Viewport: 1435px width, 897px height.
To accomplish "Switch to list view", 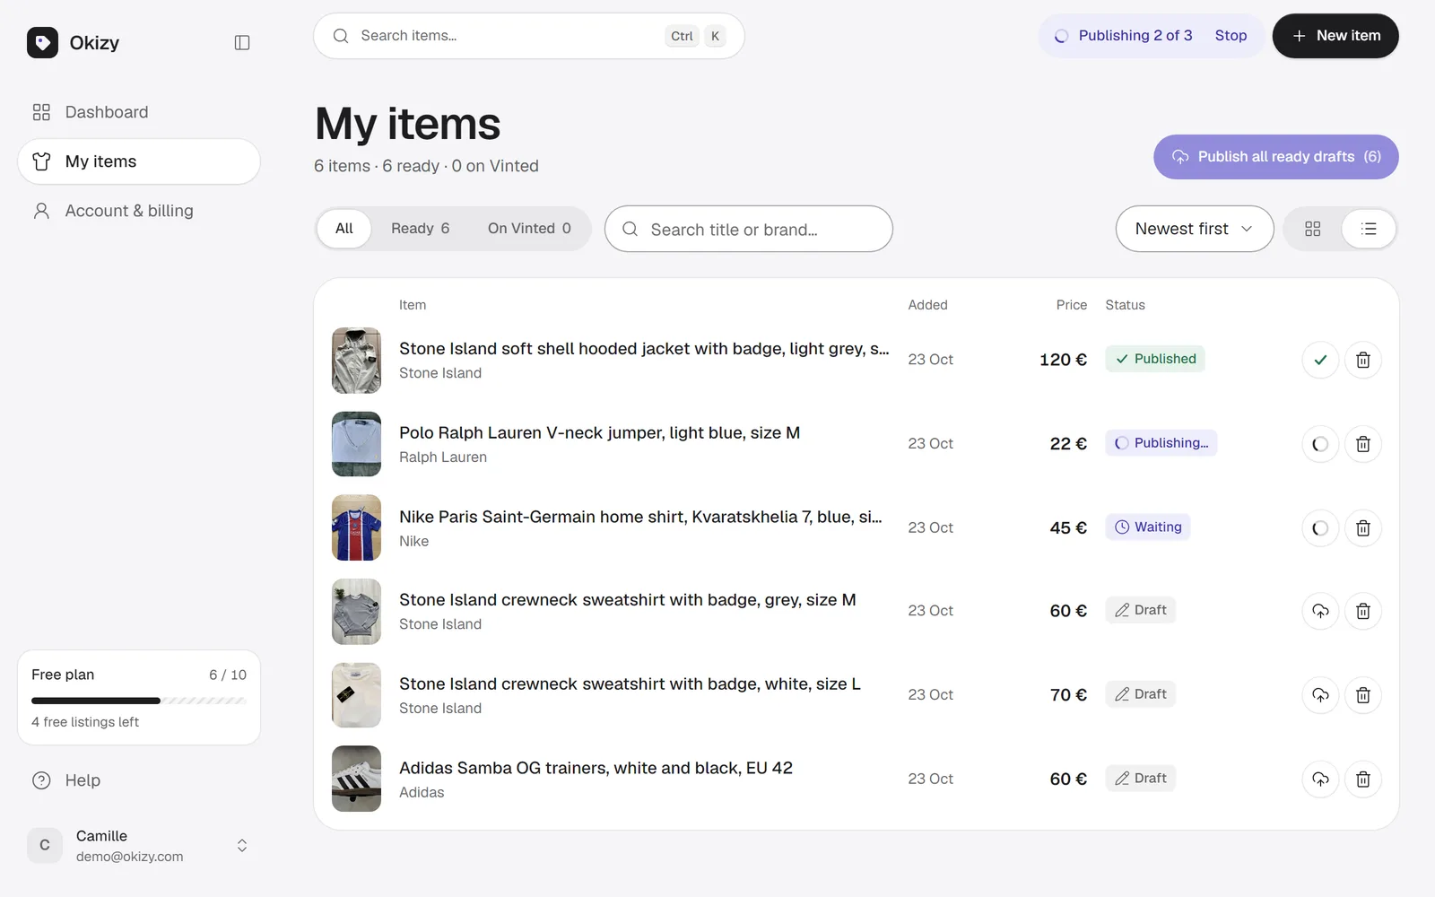I will coord(1369,229).
